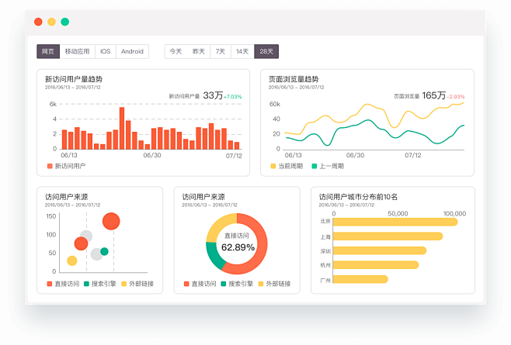Choose the 昨天 time range
Viewport: 511px width, 345px height.
click(x=199, y=51)
